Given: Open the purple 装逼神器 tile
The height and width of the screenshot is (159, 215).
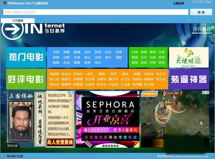Looking at the screenshot, I should point(189,79).
